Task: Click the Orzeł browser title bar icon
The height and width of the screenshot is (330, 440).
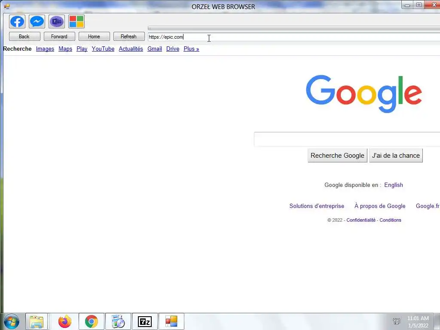Action: click(x=7, y=6)
